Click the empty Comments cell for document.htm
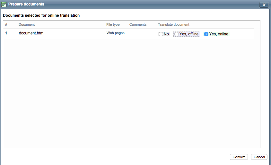Screen dimensions: 271x165 140,33
